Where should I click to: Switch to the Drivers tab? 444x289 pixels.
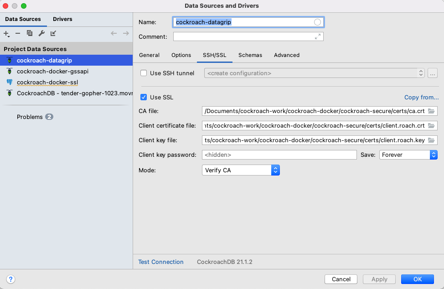pos(62,19)
